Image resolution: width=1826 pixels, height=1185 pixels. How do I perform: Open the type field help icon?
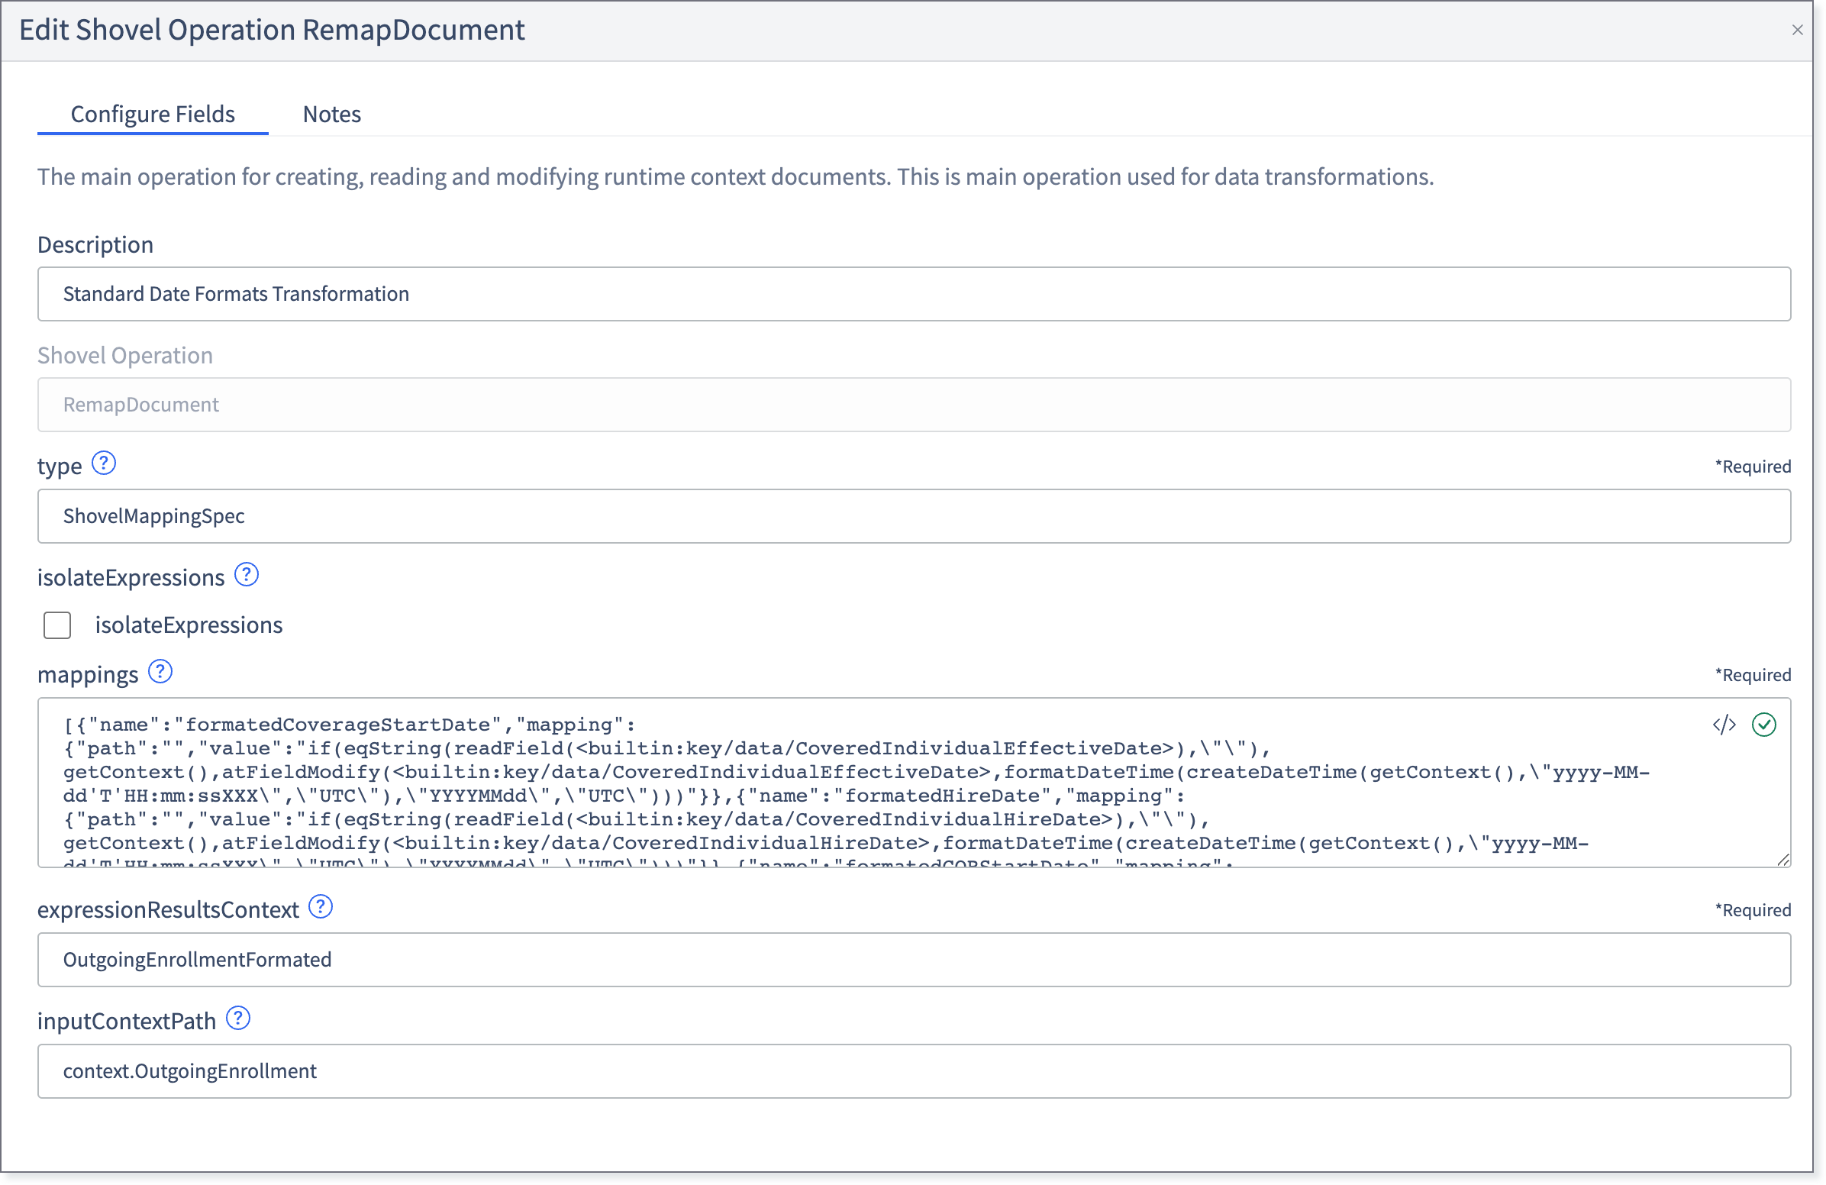pos(104,463)
